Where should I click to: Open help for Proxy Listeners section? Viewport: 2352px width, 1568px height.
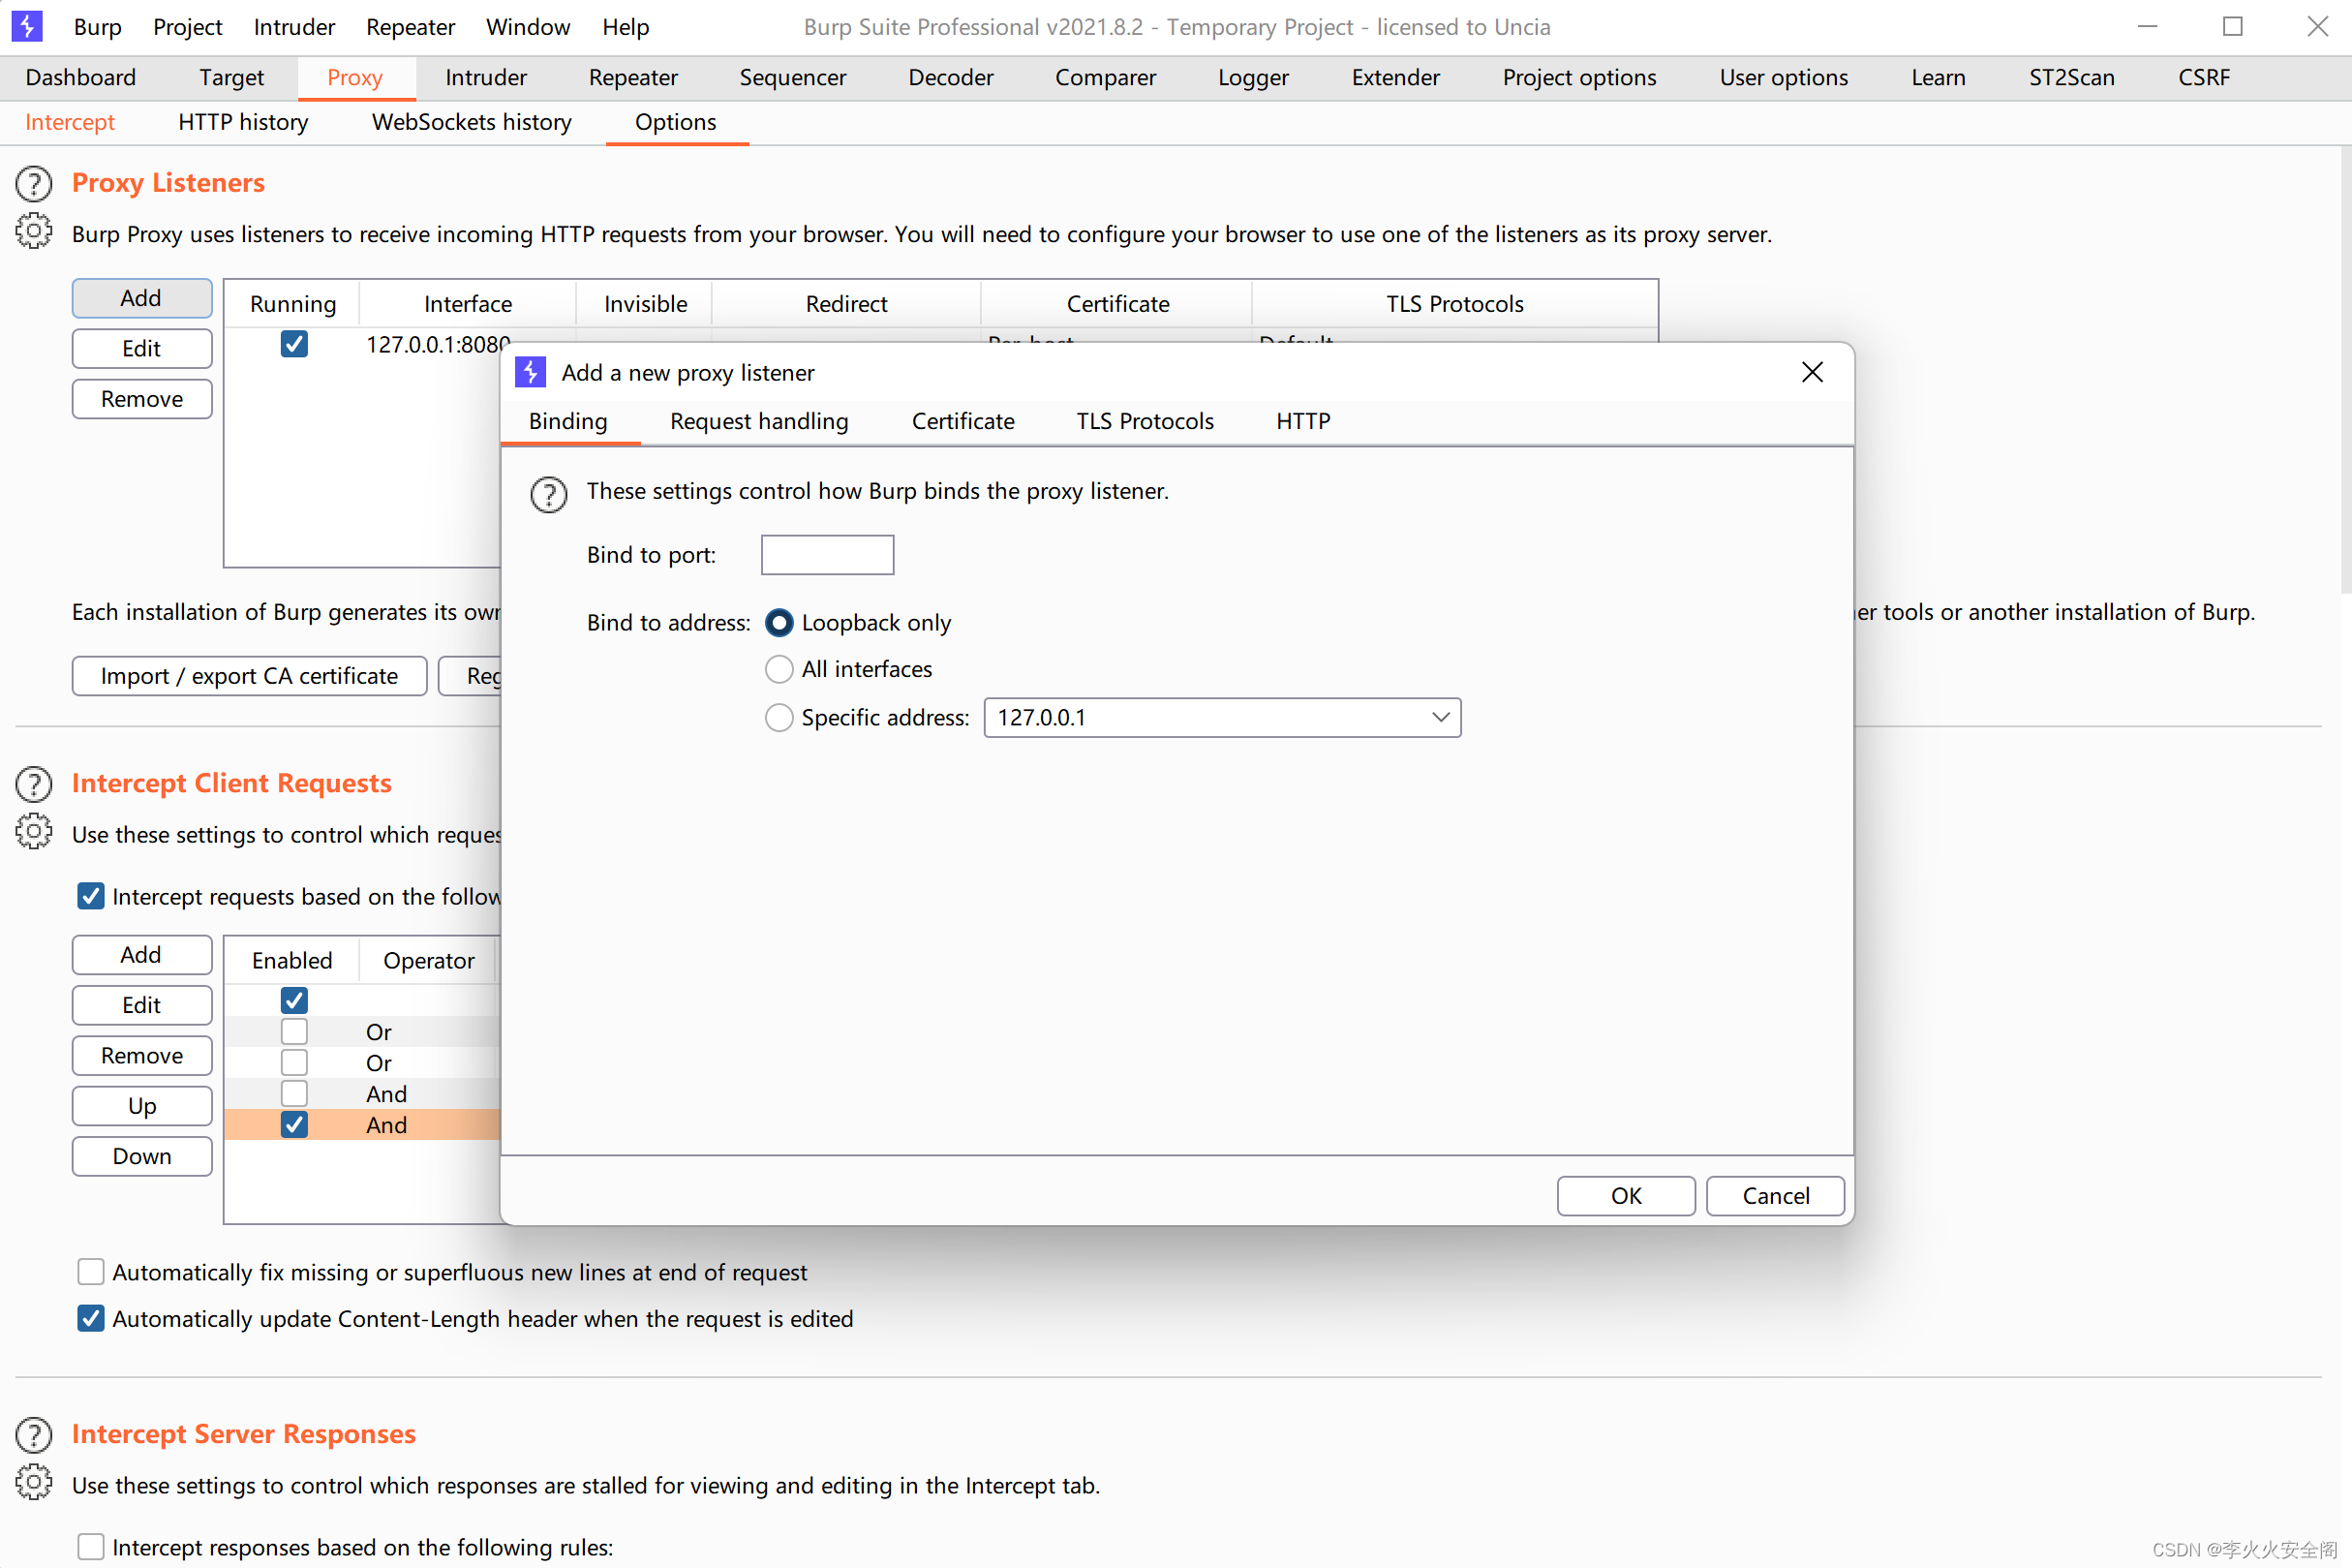[x=34, y=184]
